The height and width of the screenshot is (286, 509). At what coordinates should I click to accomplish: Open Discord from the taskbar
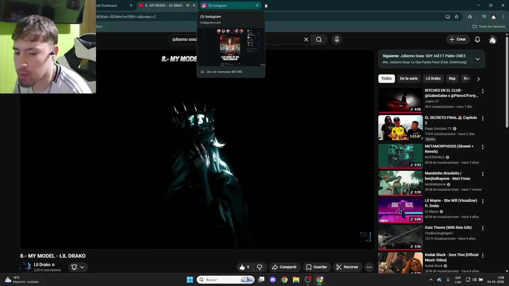point(273,280)
